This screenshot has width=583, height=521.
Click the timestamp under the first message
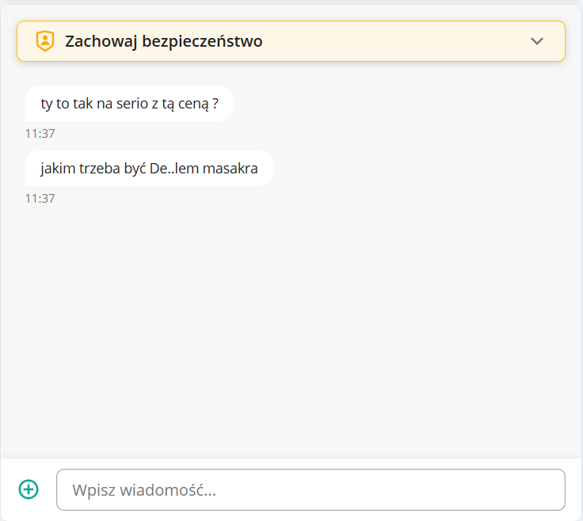[x=40, y=134]
